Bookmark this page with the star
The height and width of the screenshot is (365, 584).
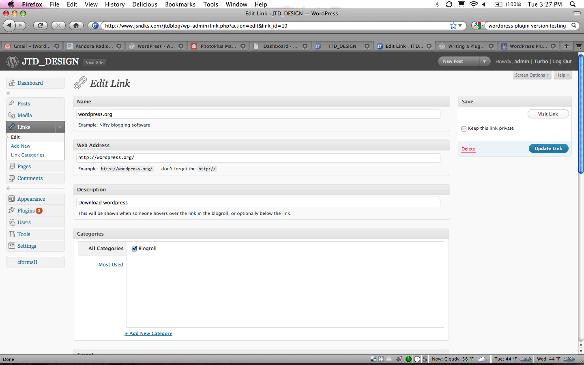[x=453, y=26]
